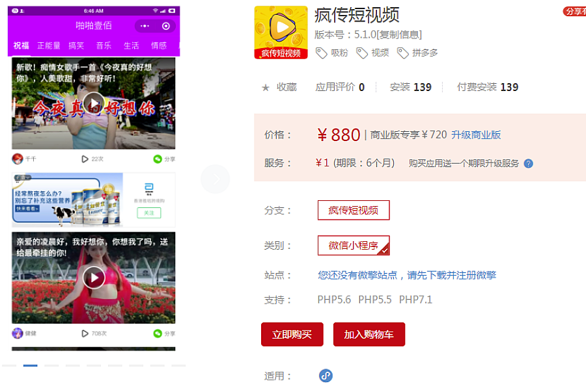Screen dimensions: 586x390
Task: Click the ¥880 price text
Action: pyautogui.click(x=339, y=135)
